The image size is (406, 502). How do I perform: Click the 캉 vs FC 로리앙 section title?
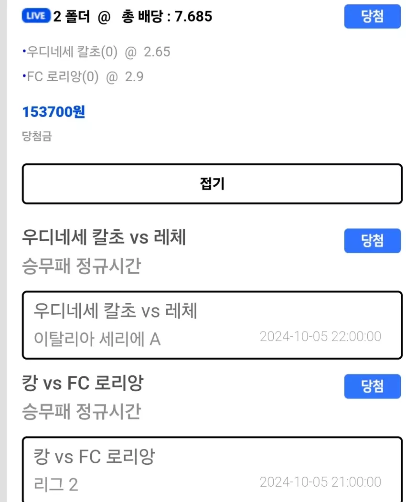[83, 383]
